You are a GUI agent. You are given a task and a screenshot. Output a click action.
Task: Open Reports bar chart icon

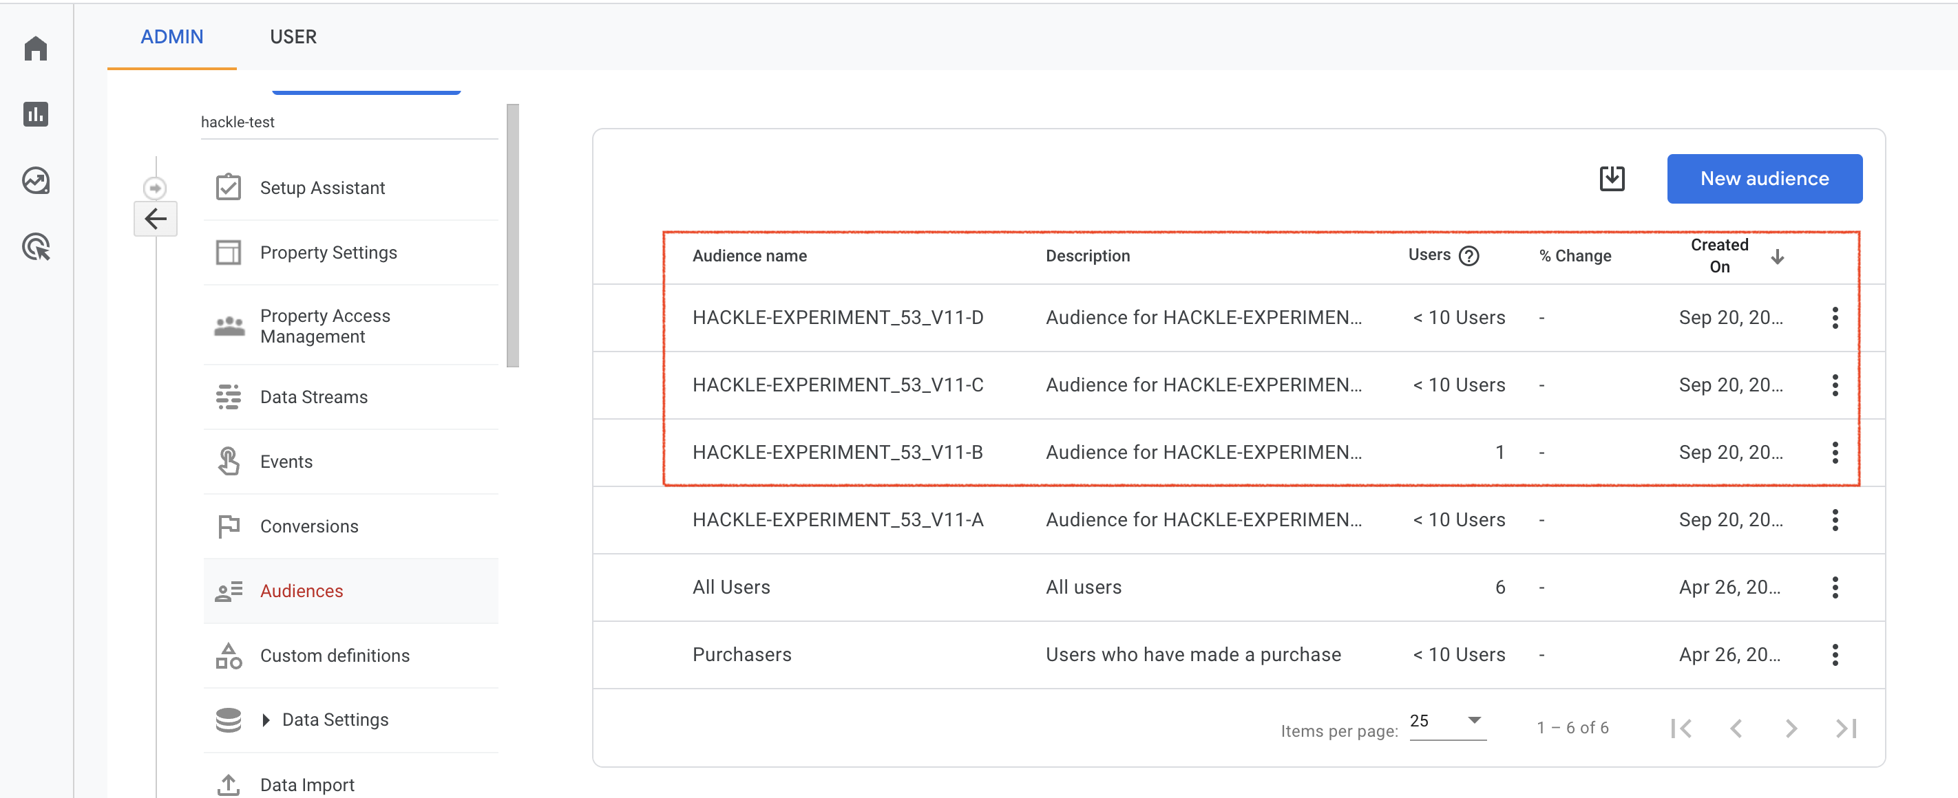click(x=36, y=115)
